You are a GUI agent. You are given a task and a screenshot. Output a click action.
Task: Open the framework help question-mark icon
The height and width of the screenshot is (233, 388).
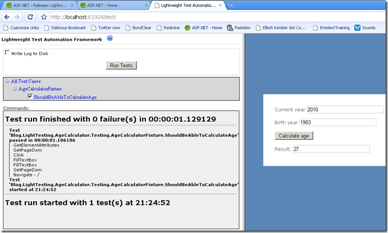coord(110,38)
